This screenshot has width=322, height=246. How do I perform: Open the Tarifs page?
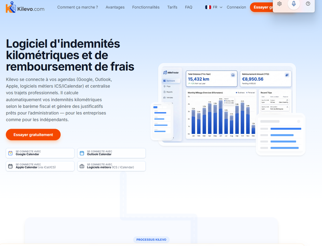(x=172, y=7)
